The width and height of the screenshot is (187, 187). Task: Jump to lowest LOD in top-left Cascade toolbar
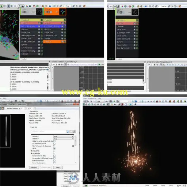[54, 6]
